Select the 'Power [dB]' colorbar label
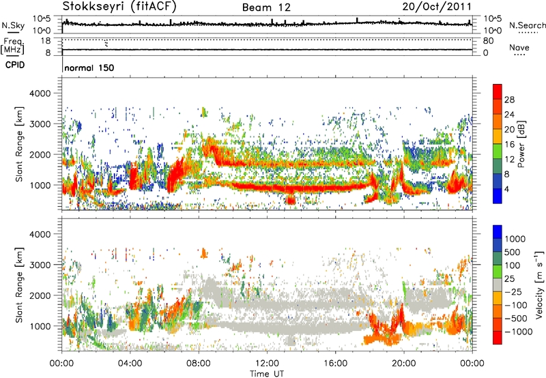This screenshot has width=546, height=378. [521, 144]
